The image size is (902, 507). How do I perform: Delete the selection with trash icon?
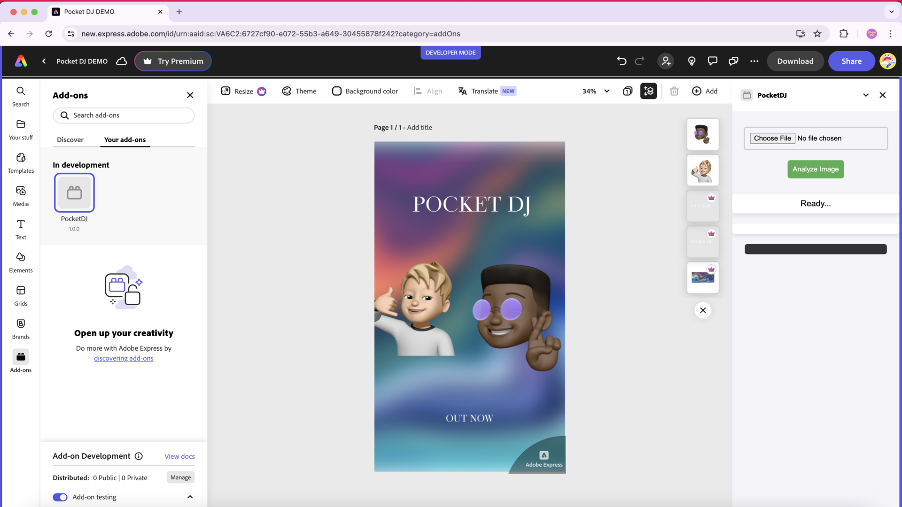[x=674, y=91]
